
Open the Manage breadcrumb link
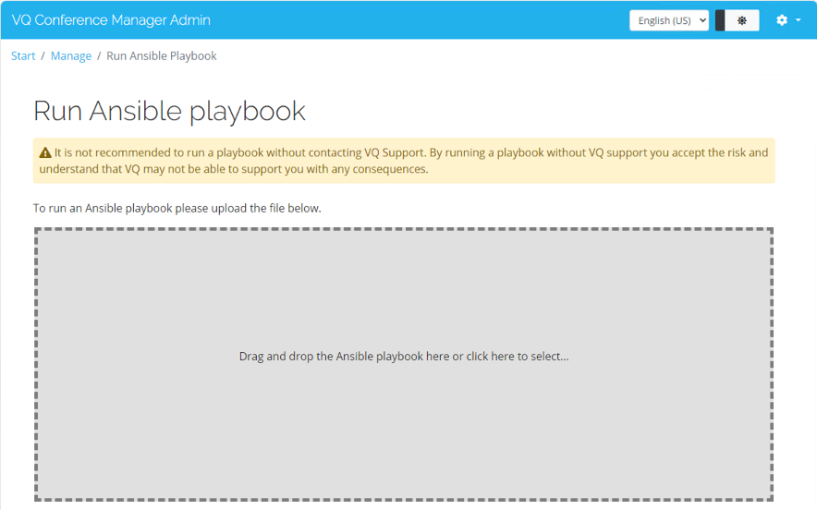(x=71, y=55)
